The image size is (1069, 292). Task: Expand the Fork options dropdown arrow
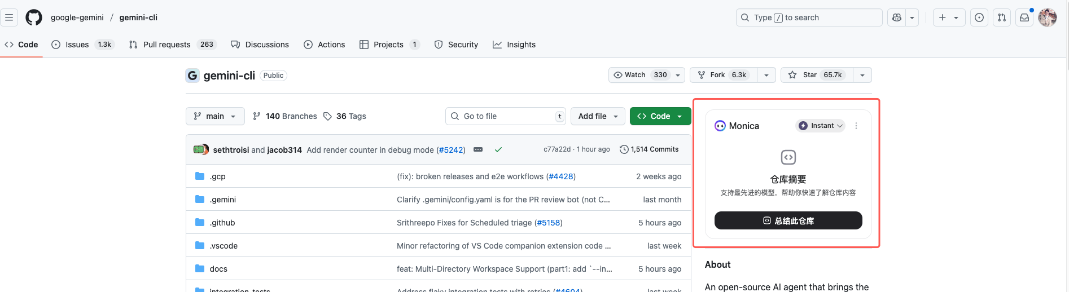766,75
